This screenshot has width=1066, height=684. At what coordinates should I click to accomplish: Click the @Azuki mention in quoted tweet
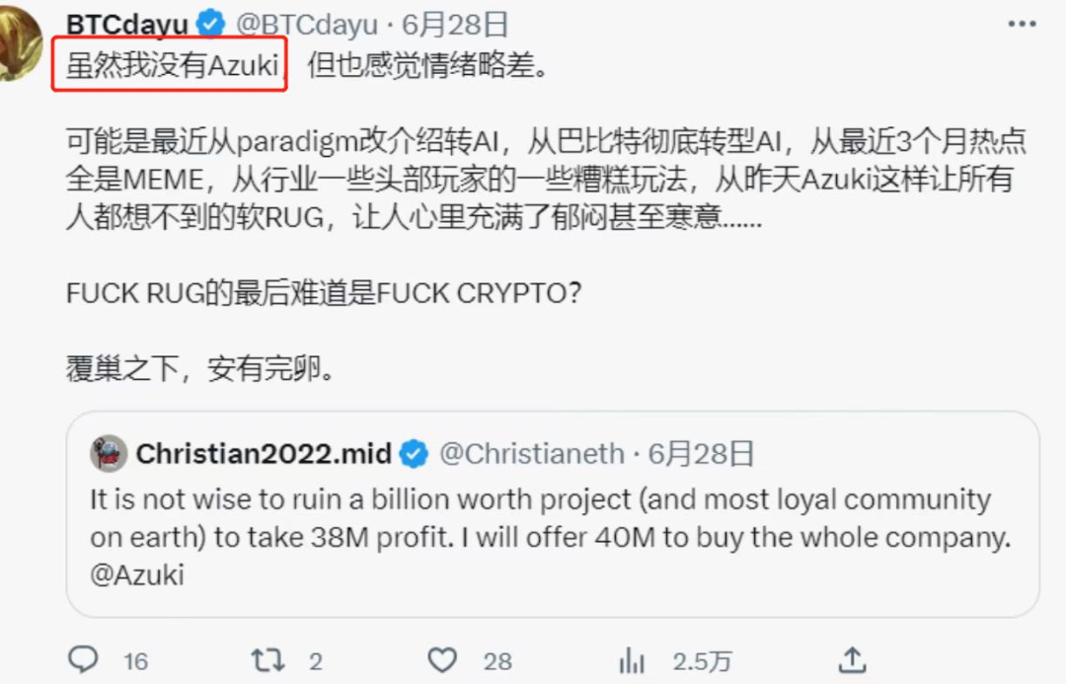pos(137,575)
